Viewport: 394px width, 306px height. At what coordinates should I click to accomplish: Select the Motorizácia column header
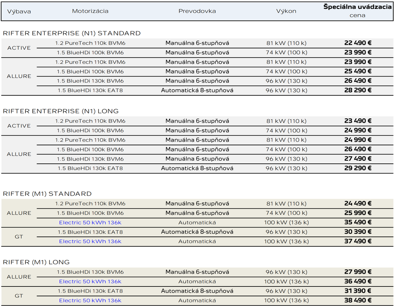tap(90, 11)
